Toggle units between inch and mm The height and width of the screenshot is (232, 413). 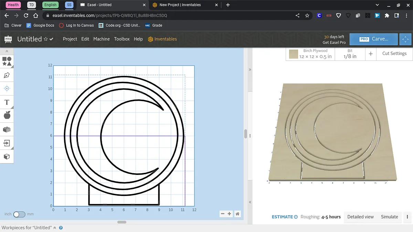tap(19, 214)
